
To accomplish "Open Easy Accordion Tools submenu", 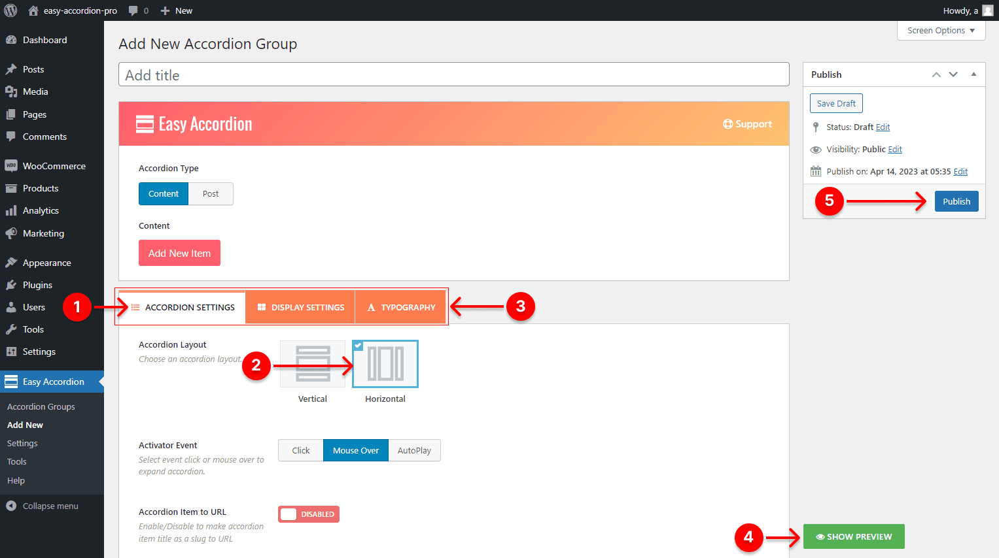I will coord(17,461).
